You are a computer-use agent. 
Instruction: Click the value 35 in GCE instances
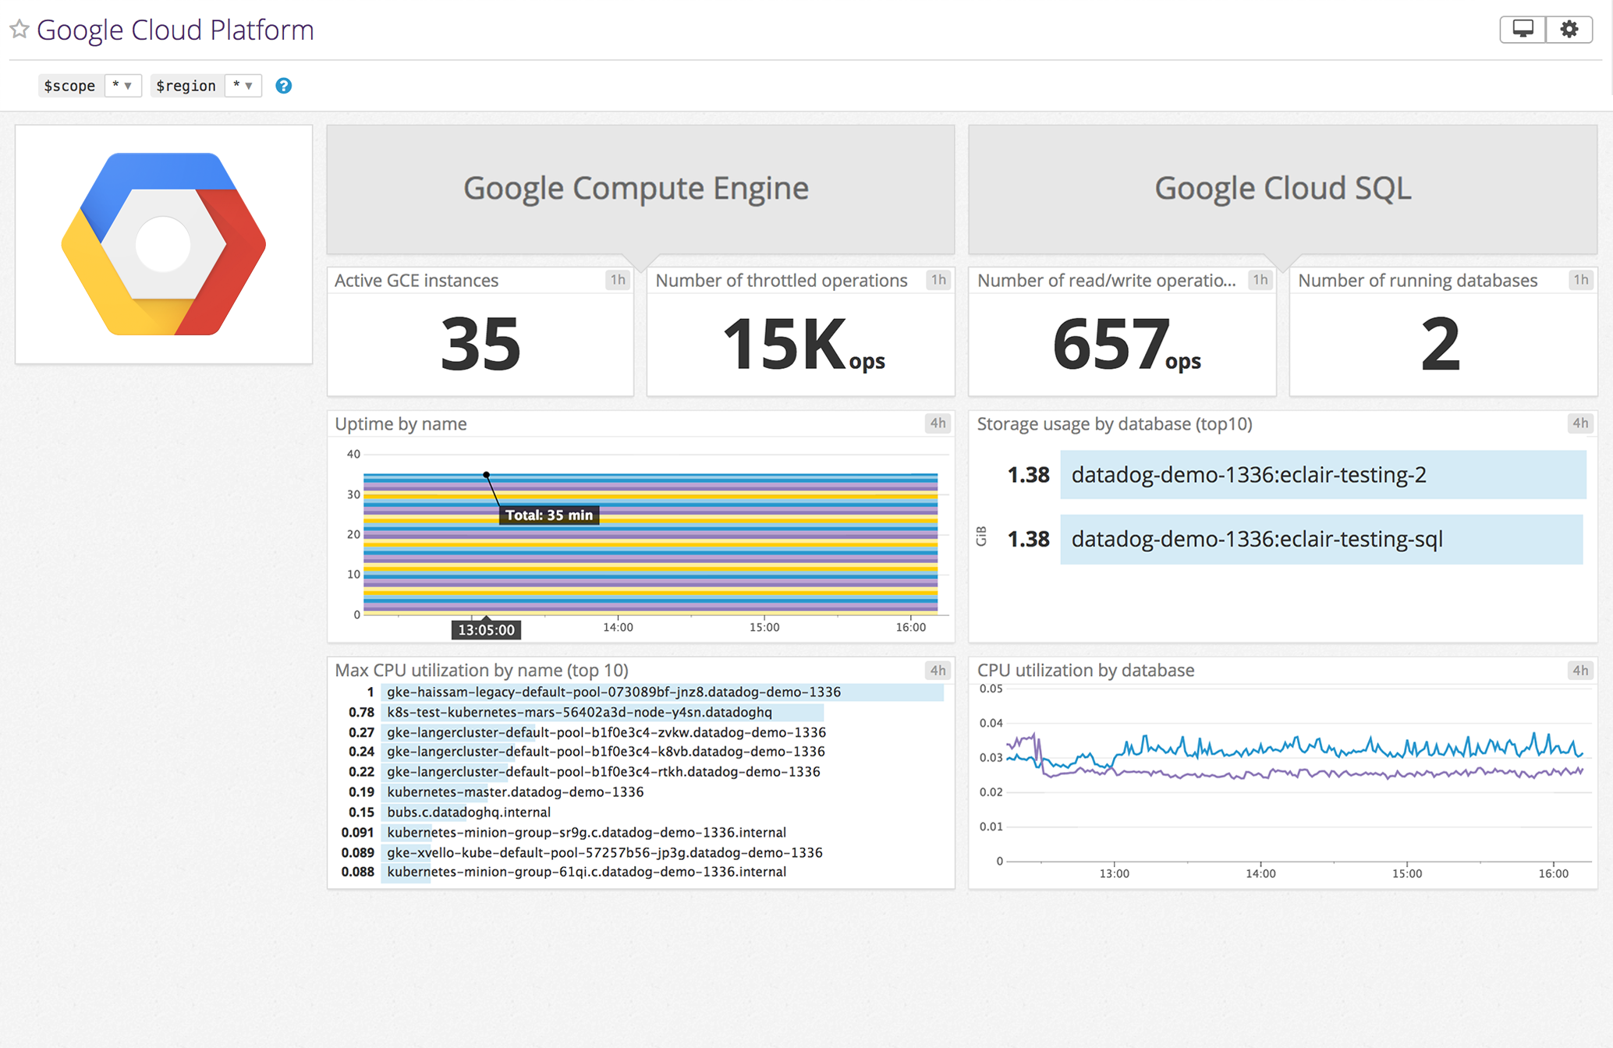(x=480, y=344)
